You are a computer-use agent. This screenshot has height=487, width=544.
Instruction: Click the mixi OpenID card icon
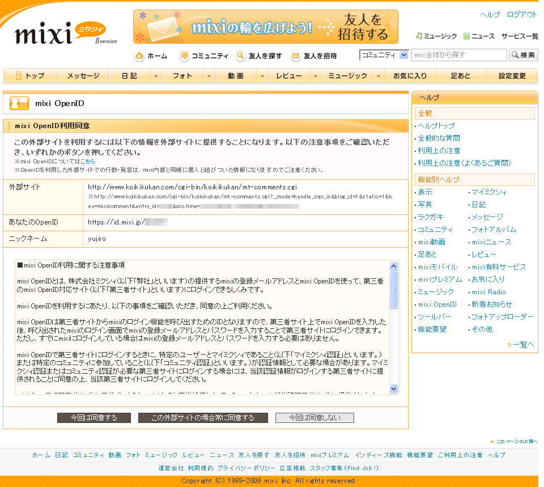[x=19, y=103]
